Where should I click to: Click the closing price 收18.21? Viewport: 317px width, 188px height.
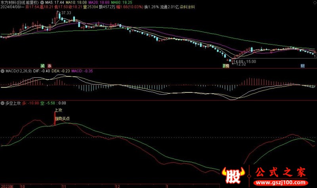(x=76, y=7)
